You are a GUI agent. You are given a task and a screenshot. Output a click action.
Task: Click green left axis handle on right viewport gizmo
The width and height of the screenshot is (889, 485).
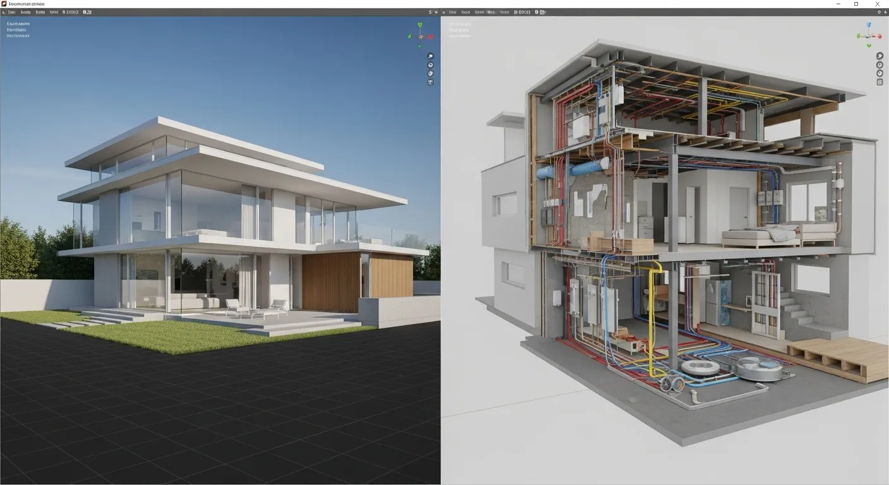click(859, 36)
